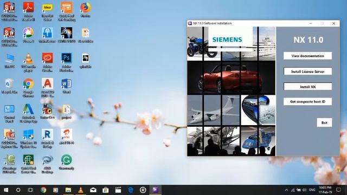
Task: Click Get composite host ID
Action: [307, 101]
